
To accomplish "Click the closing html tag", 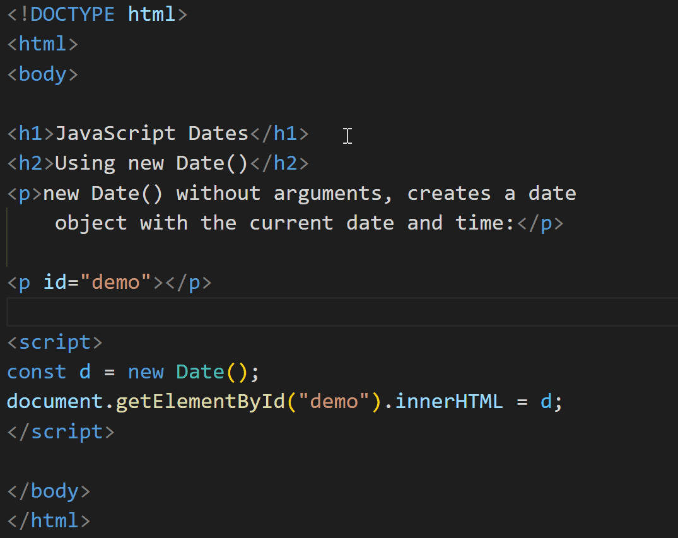I will point(49,520).
